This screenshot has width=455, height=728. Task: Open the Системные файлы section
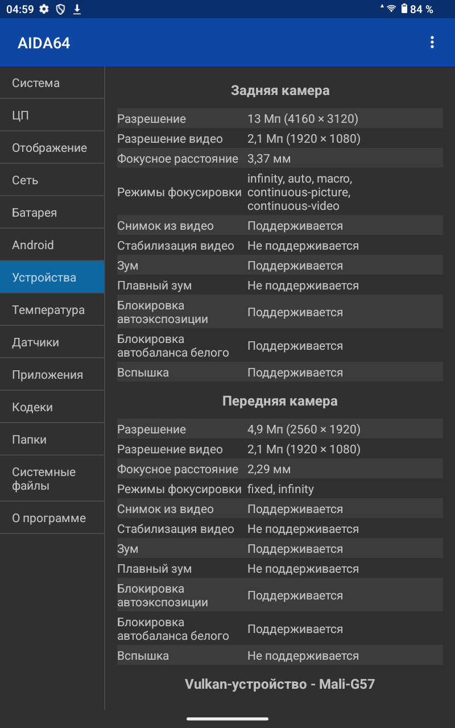(52, 479)
